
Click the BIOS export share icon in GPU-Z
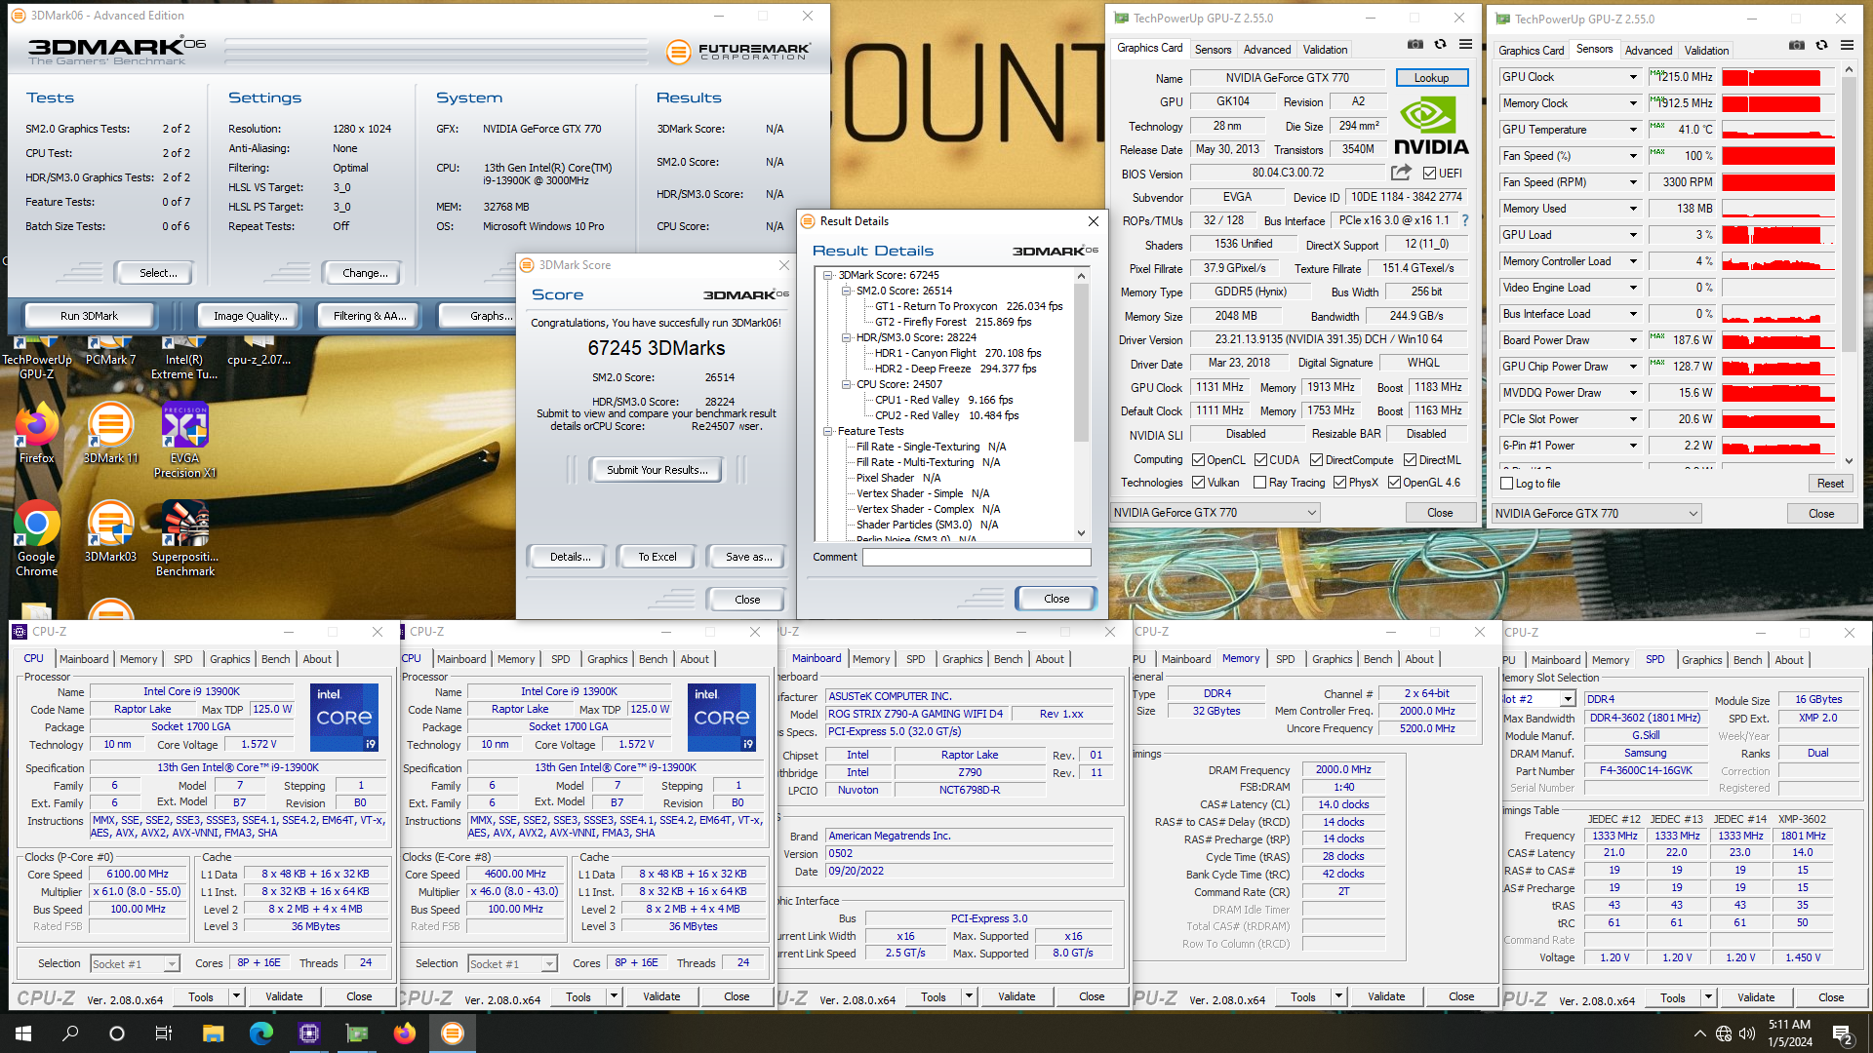tap(1401, 173)
